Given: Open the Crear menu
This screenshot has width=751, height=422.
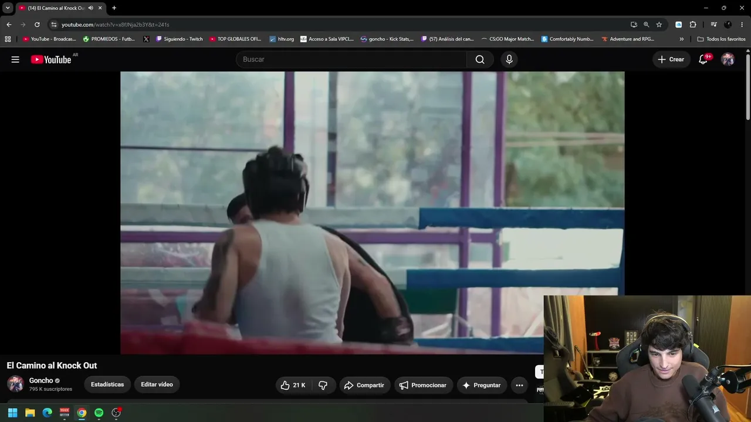Looking at the screenshot, I should pyautogui.click(x=671, y=59).
